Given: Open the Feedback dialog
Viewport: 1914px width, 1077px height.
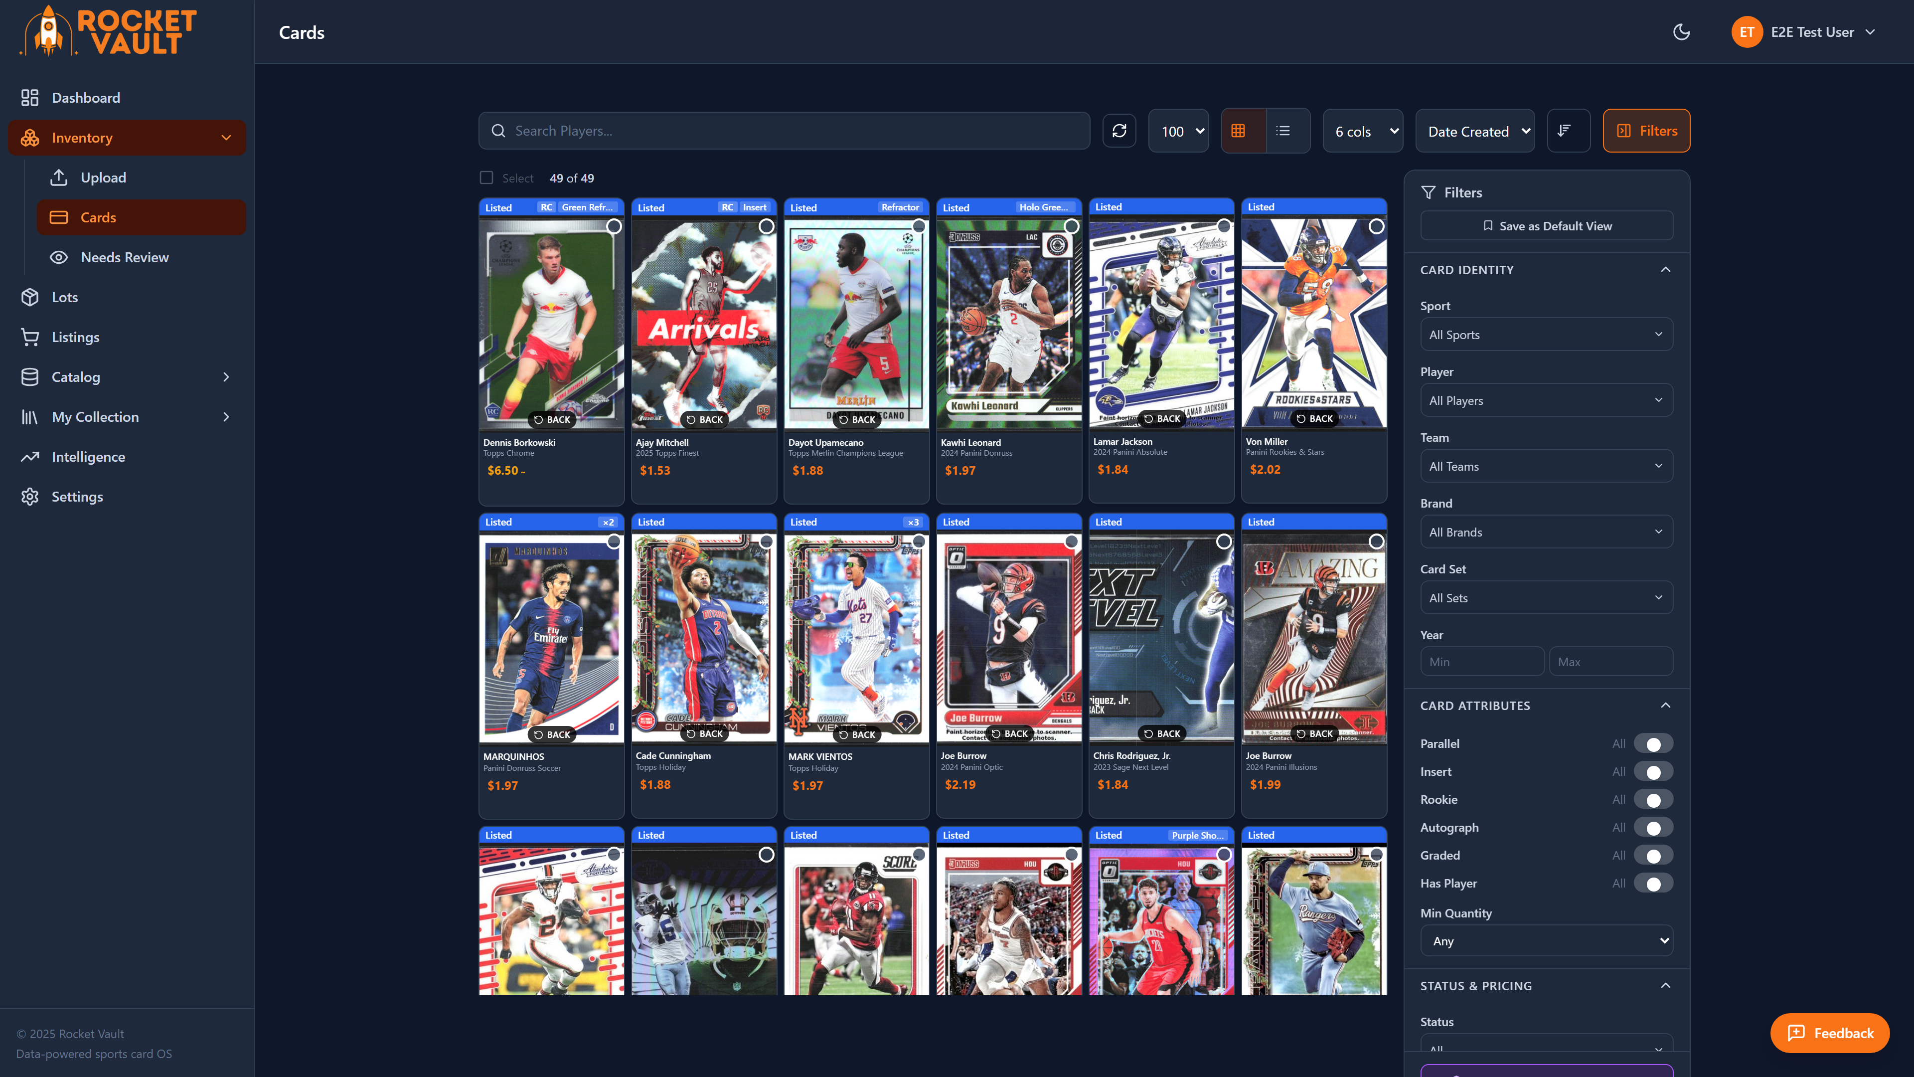Looking at the screenshot, I should pos(1830,1033).
